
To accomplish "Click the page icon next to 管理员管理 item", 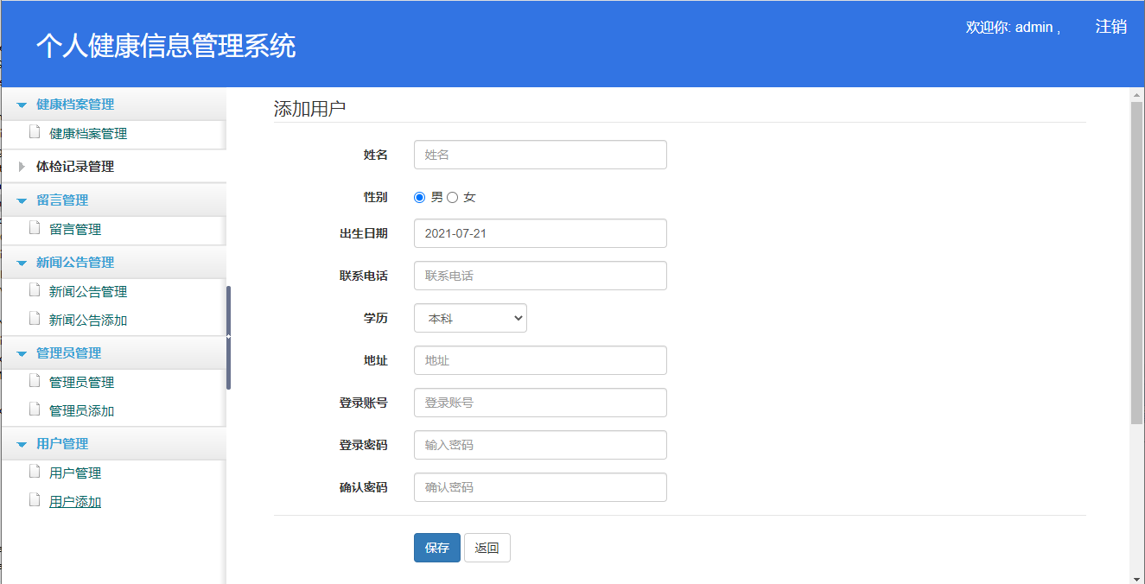I will click(35, 381).
